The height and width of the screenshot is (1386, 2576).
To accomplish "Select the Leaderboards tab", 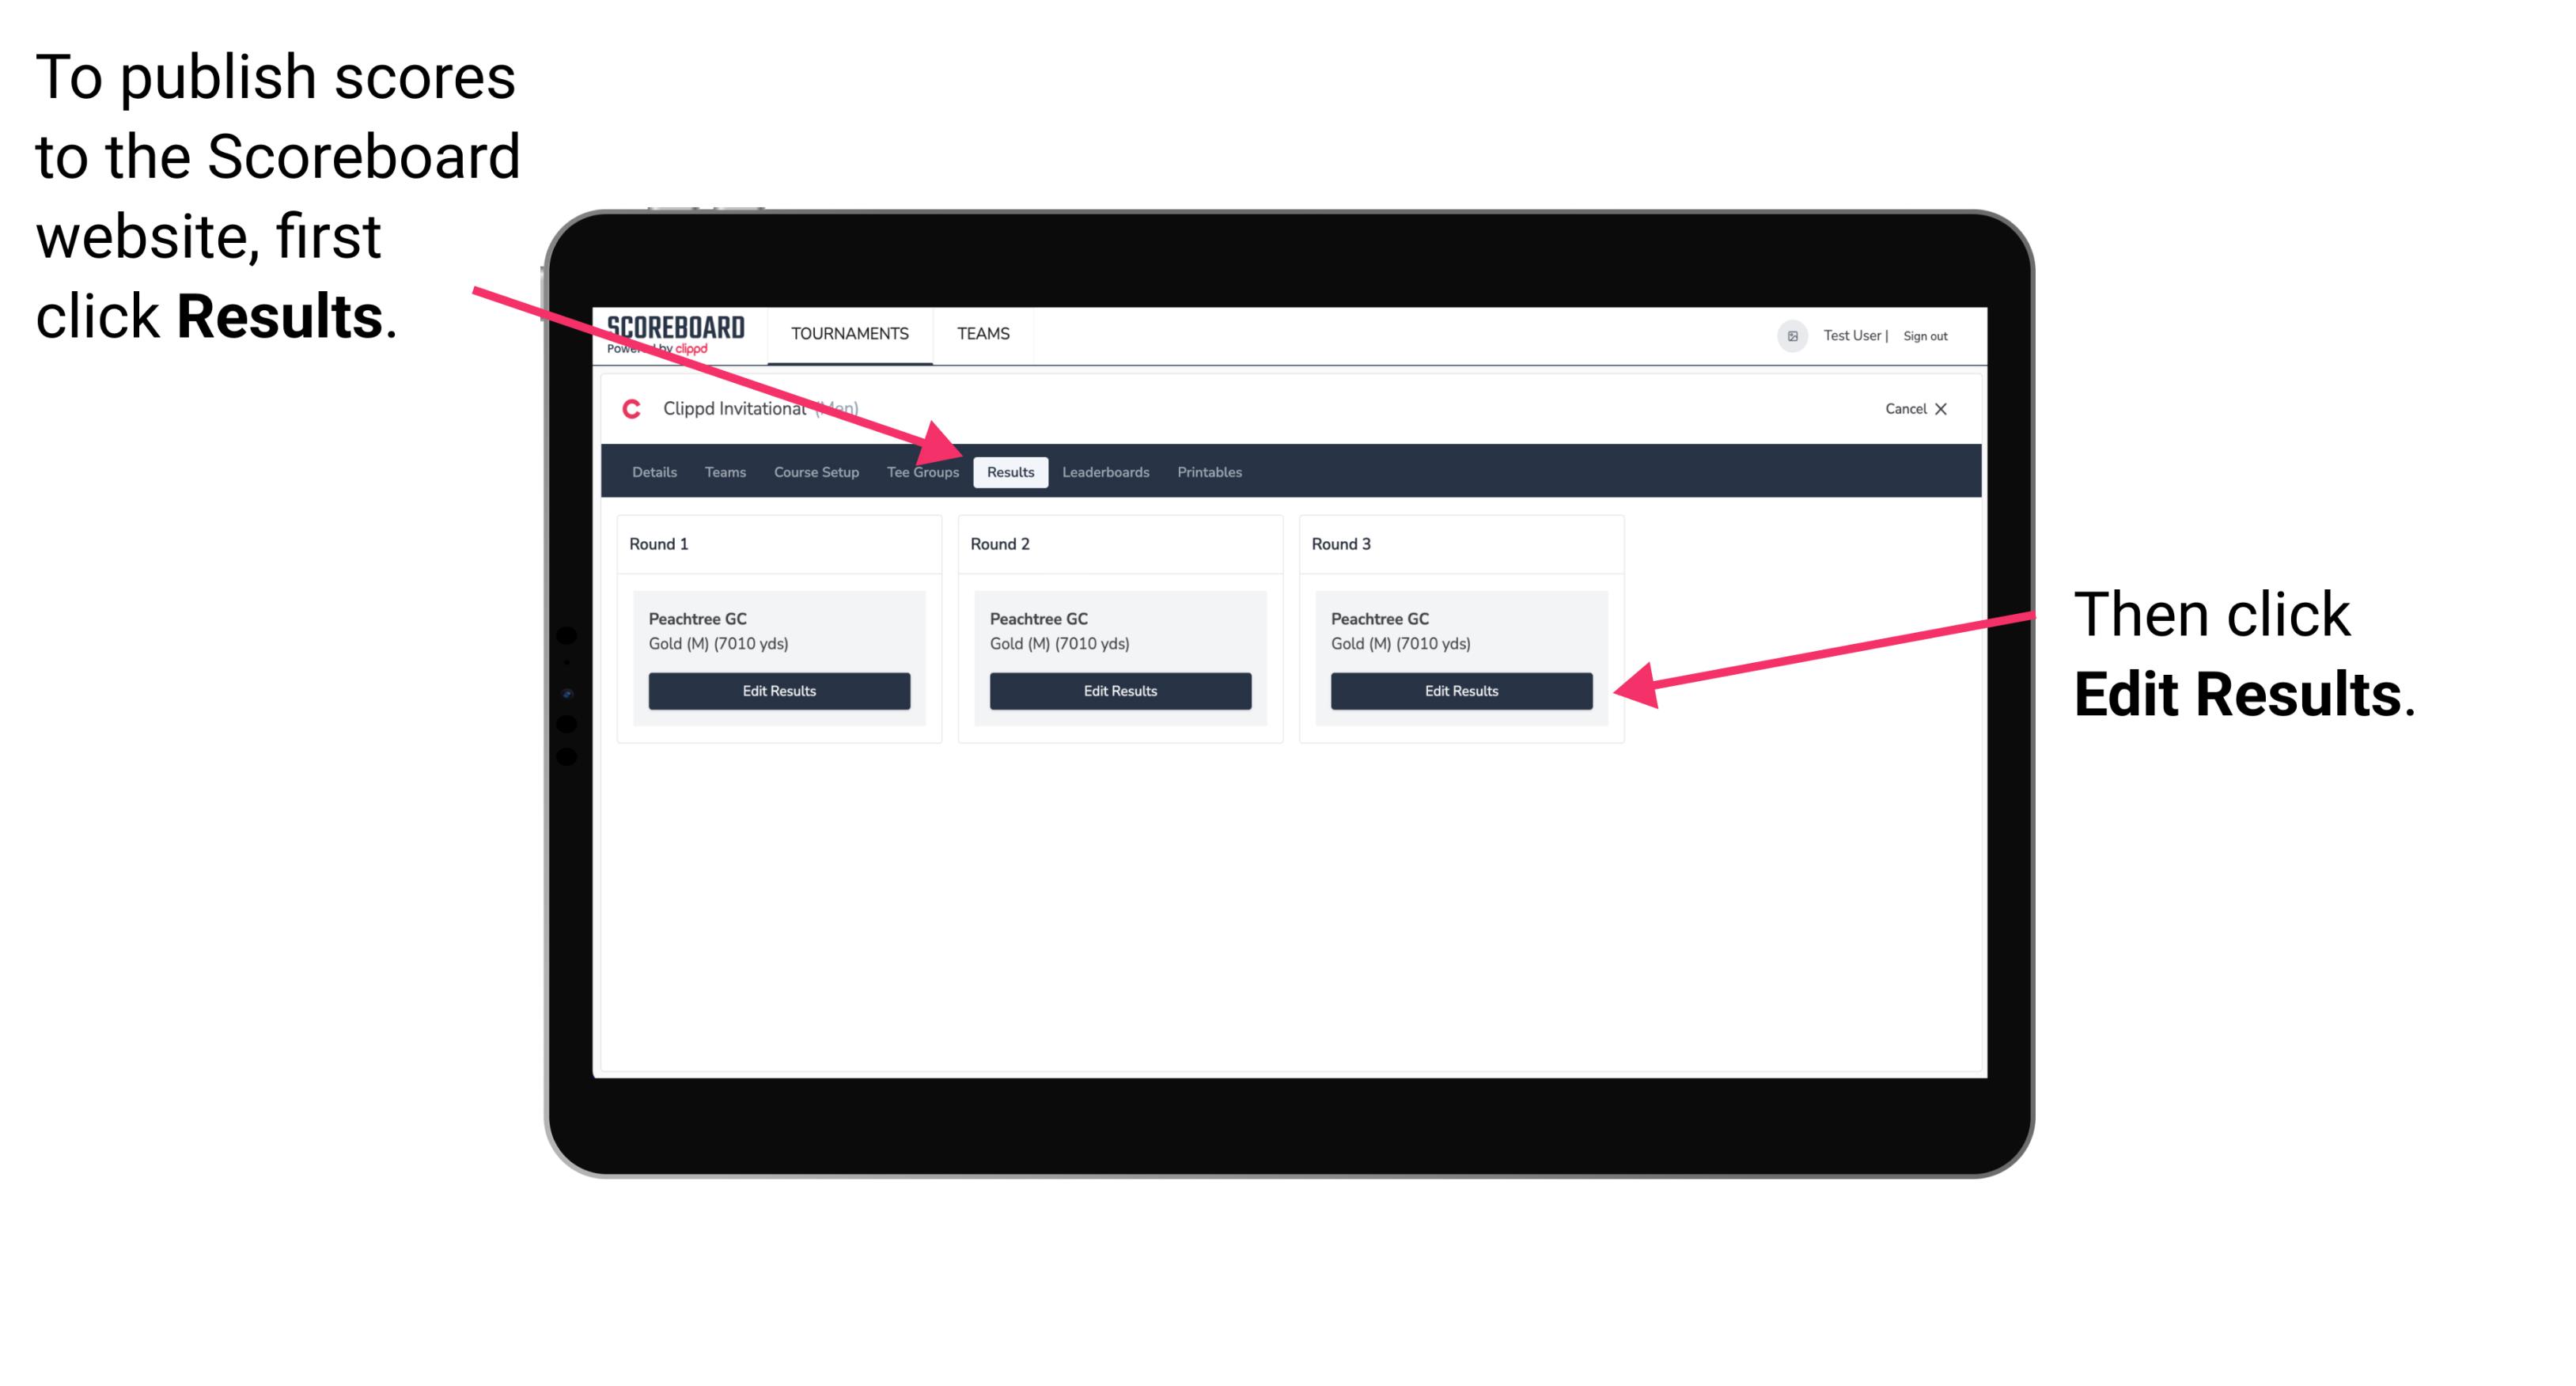I will pos(1108,471).
